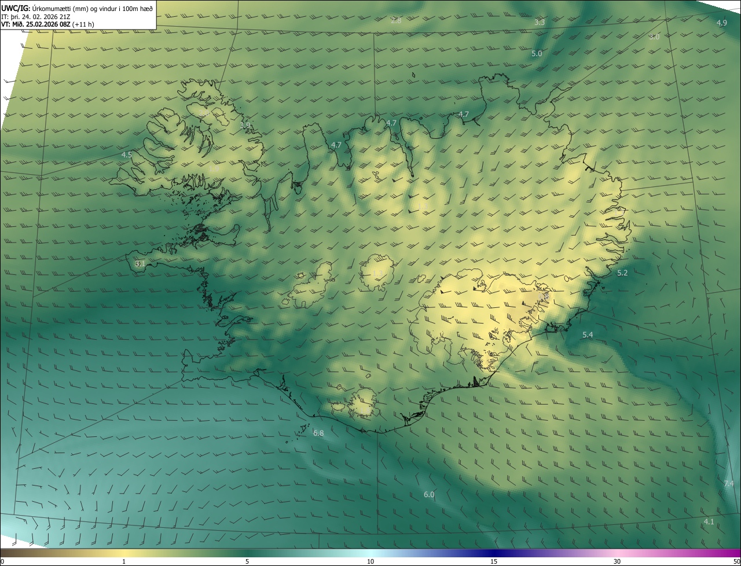
Task: Click the color scale tick labeled "30"
Action: point(617,562)
